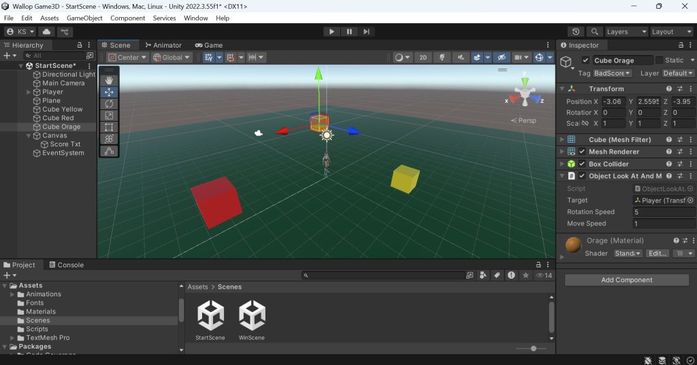Select the WinScene asset thumbnail
Viewport: 697px width, 365px height.
(x=252, y=320)
